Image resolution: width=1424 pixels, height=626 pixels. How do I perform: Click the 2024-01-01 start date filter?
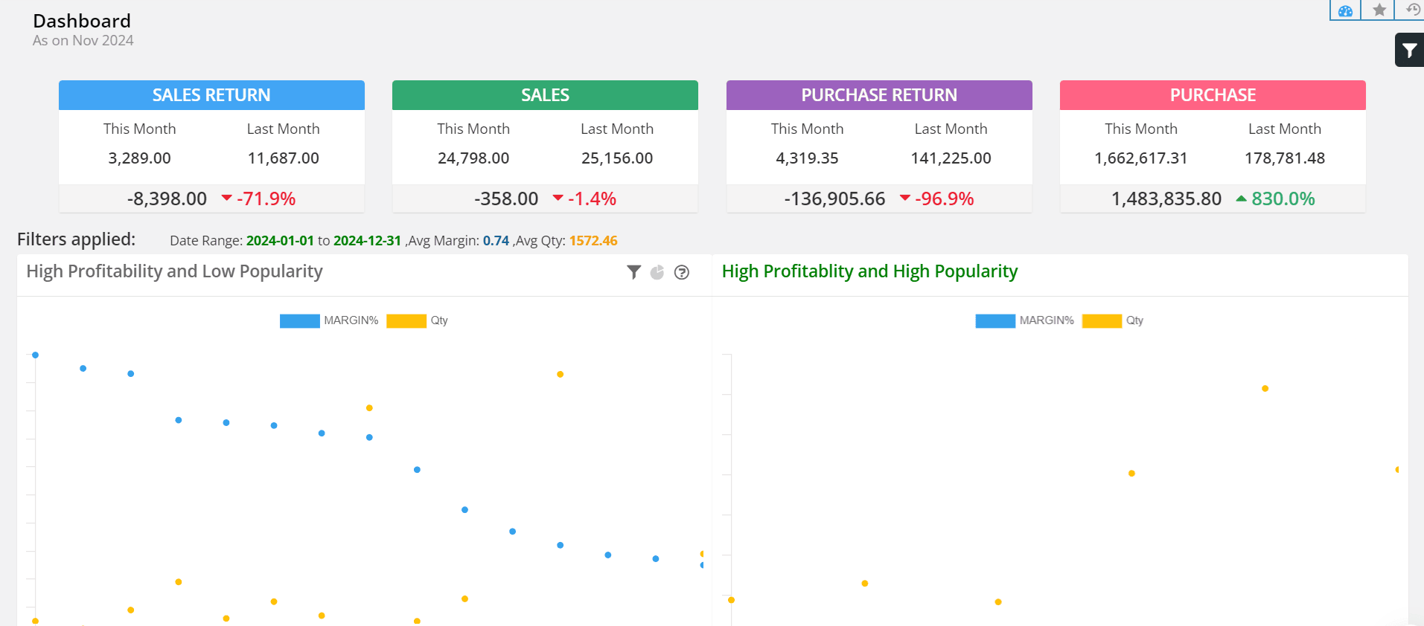click(x=280, y=241)
